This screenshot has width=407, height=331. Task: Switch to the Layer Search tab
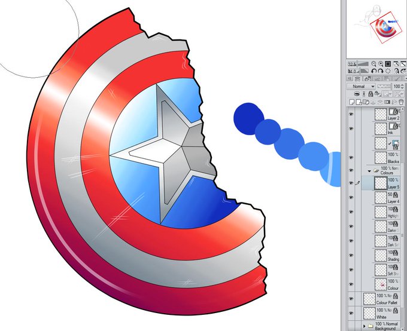[367, 79]
